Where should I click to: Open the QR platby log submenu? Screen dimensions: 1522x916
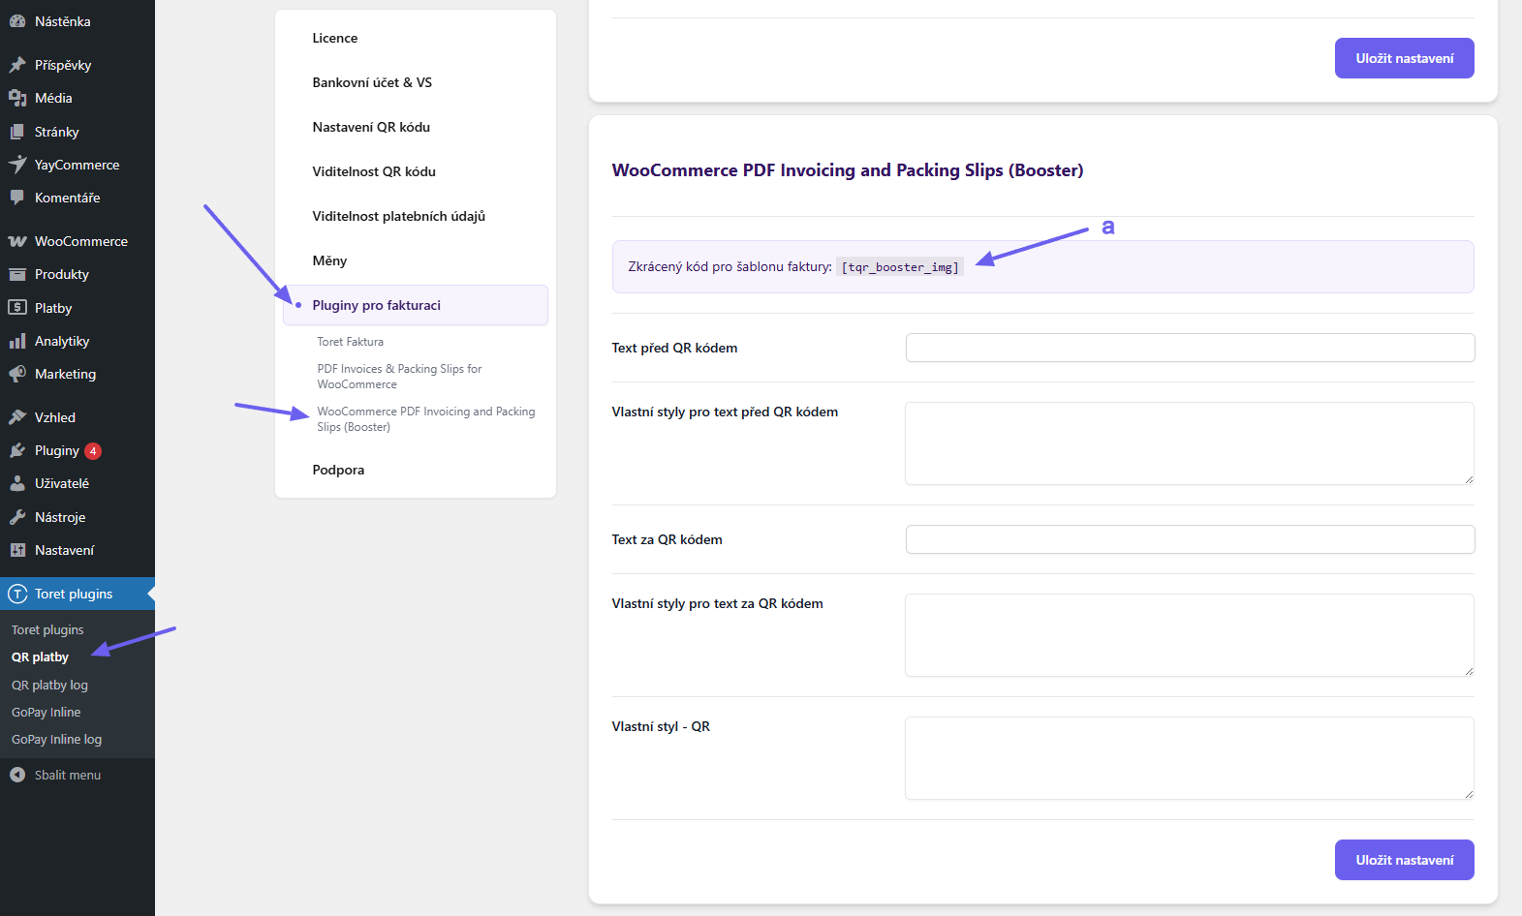pyautogui.click(x=49, y=685)
